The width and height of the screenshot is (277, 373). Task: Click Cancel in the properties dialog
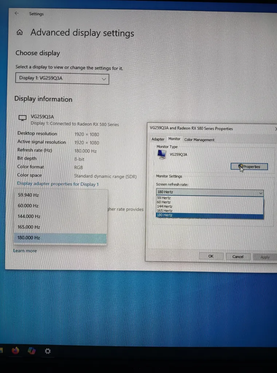(x=238, y=256)
